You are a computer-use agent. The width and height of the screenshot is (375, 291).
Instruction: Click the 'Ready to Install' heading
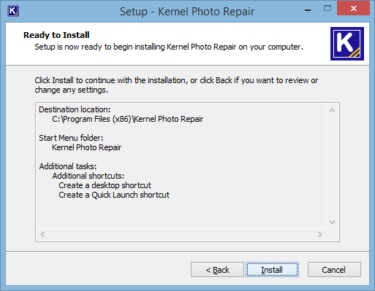pos(56,35)
